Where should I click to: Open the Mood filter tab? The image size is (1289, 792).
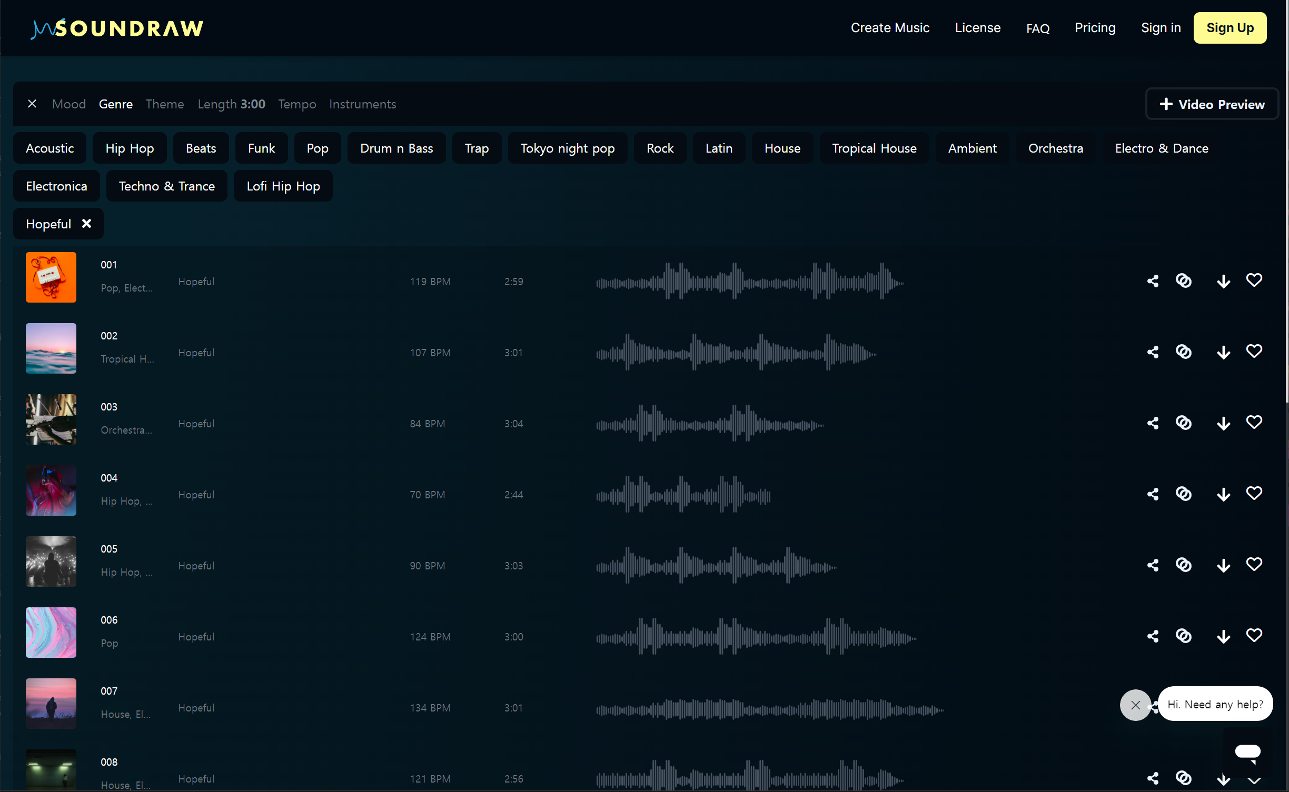tap(69, 104)
